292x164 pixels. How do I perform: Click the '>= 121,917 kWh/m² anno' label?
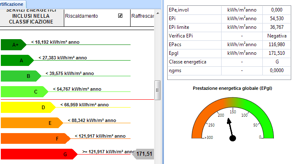click(x=108, y=152)
